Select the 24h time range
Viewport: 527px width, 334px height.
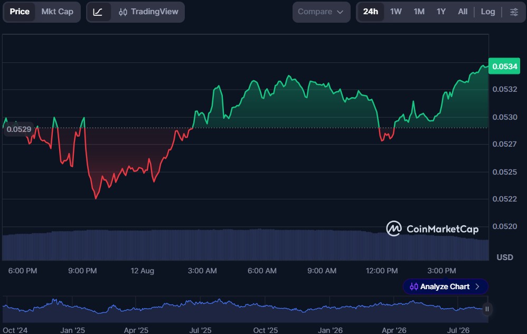(x=370, y=12)
